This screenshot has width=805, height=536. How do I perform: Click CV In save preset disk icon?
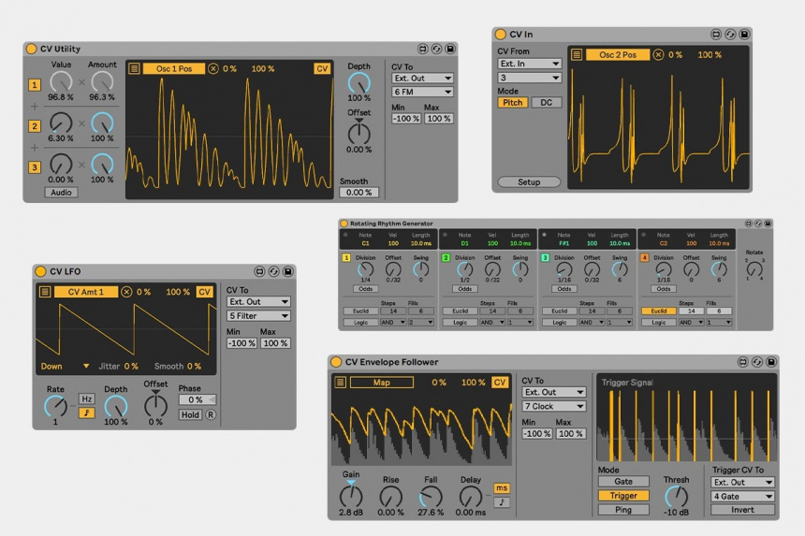tap(744, 35)
